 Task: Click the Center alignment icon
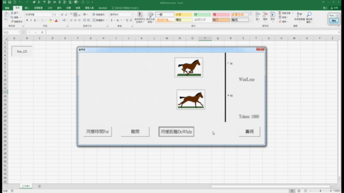click(x=75, y=20)
